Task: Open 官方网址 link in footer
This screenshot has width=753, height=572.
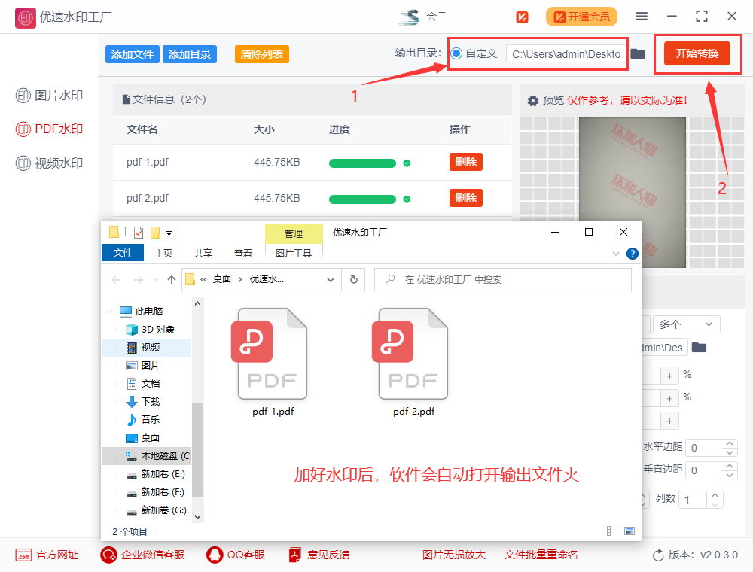Action: [47, 555]
